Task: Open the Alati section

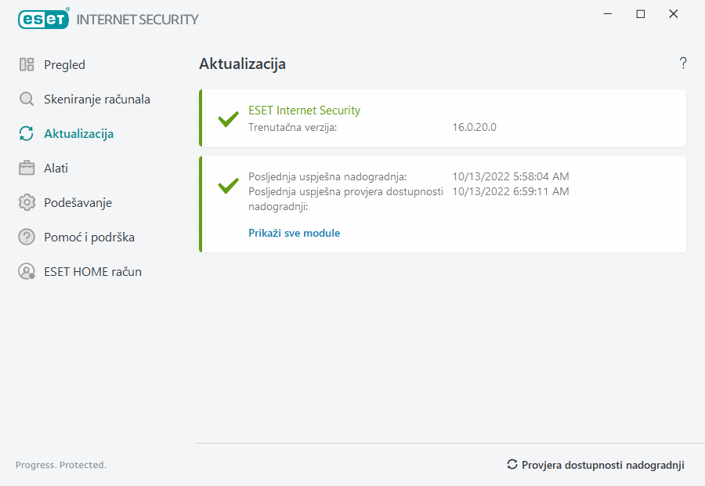Action: [56, 169]
